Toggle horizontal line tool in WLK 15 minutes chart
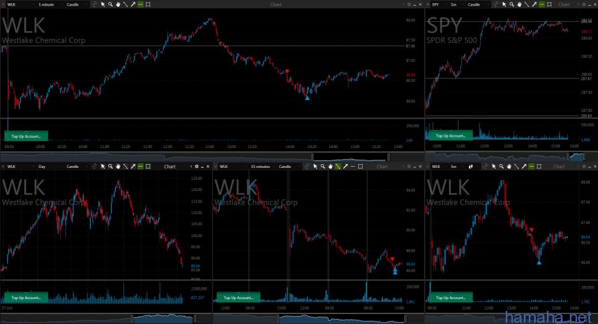 (353, 167)
